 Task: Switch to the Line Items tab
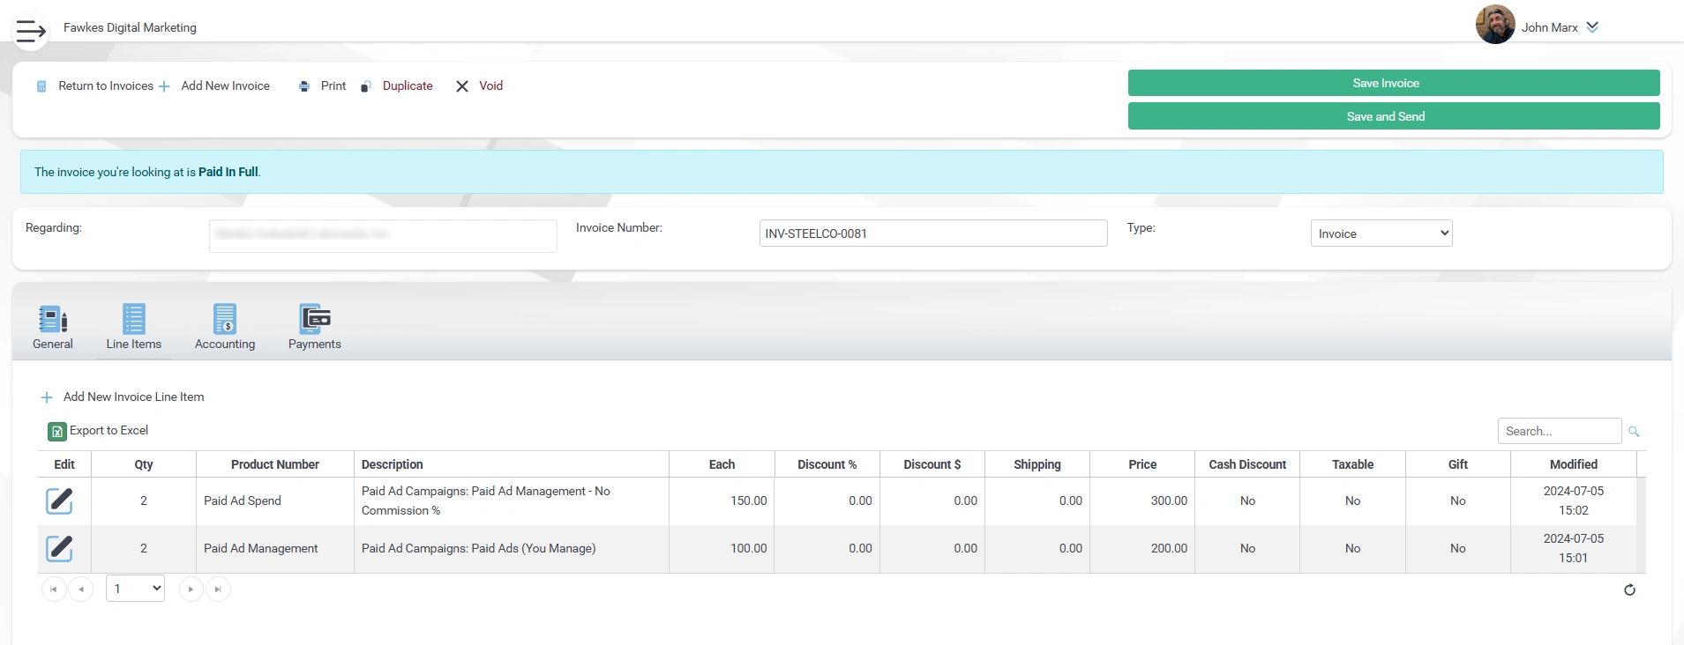tap(134, 327)
